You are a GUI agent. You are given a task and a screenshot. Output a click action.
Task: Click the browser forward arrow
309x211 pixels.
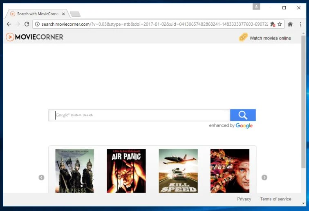click(18, 24)
